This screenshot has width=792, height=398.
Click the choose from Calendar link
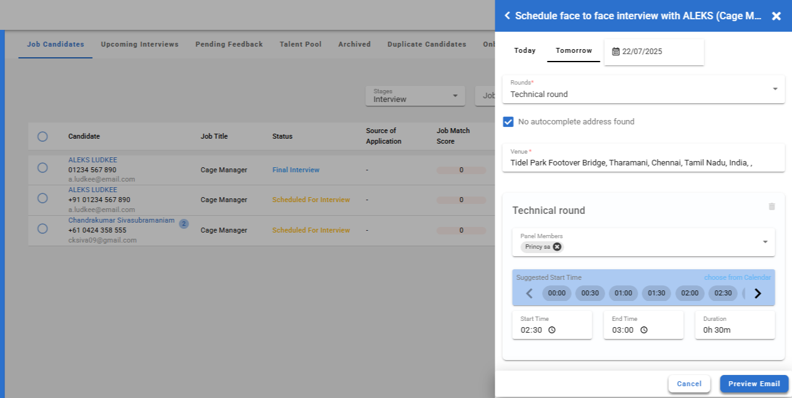point(737,277)
